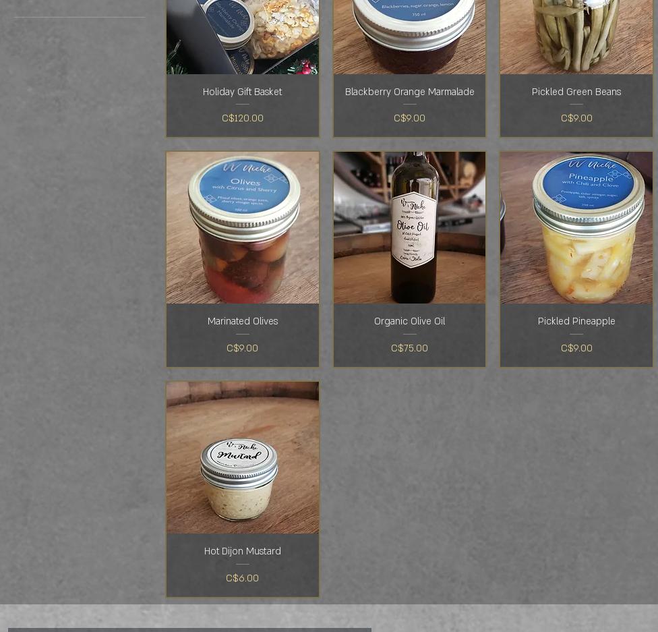Click the Pickled Pineapple product name
Screen dimensions: 658x632
576,321
